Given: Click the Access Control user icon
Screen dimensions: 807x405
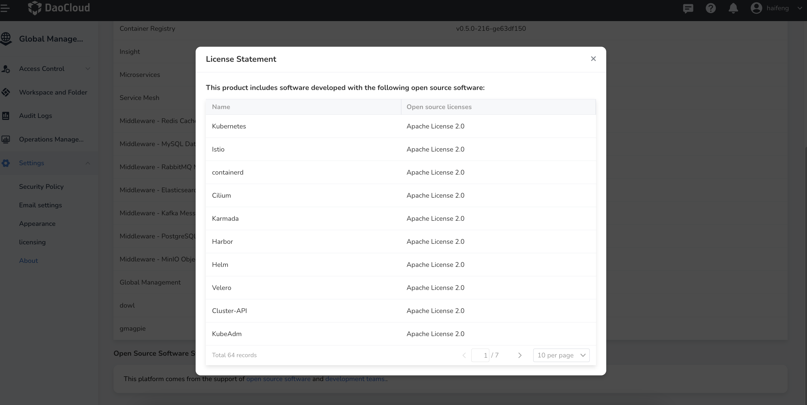Looking at the screenshot, I should (5, 69).
